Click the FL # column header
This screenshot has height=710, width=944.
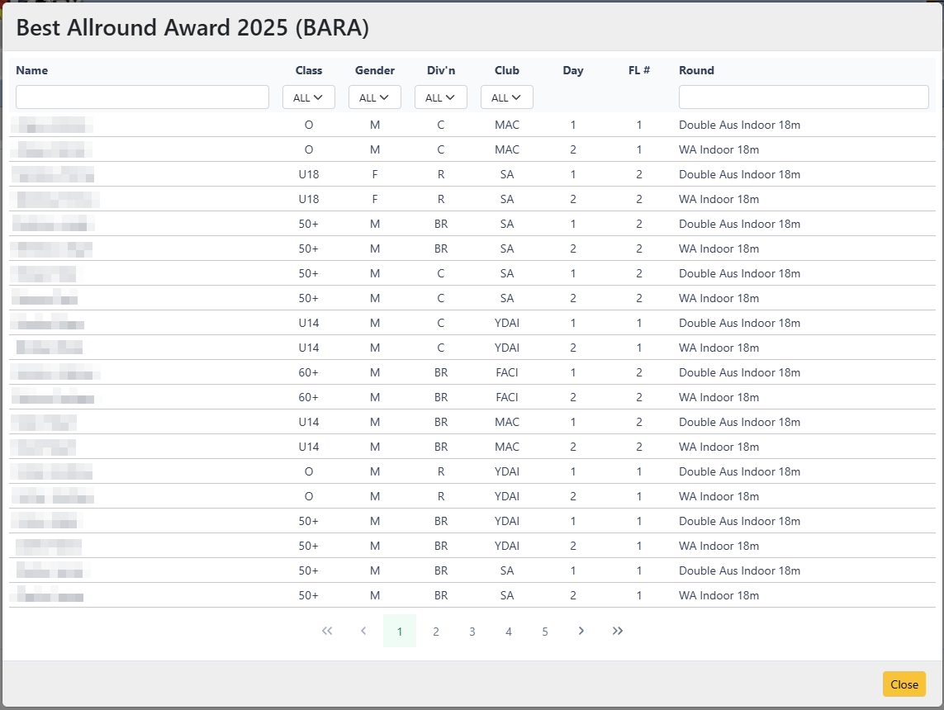pyautogui.click(x=639, y=70)
